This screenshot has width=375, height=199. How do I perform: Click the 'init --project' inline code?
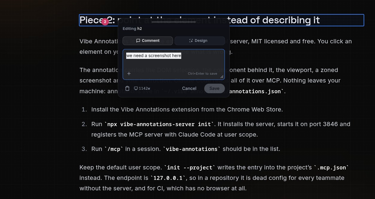(190, 167)
